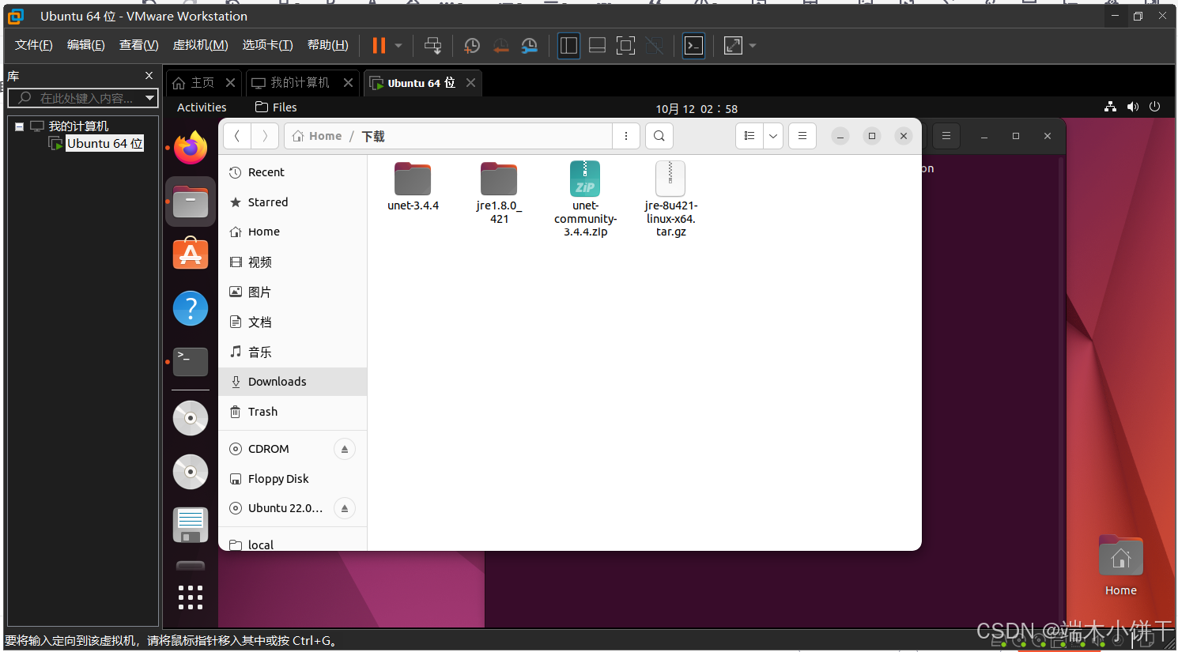Select 音乐 in the Files sidebar
1178x652 pixels.
293,352
